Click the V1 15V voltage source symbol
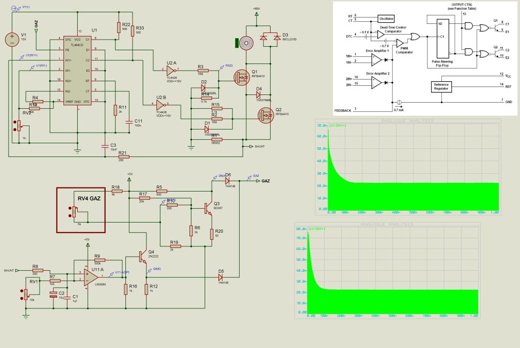 click(10, 40)
